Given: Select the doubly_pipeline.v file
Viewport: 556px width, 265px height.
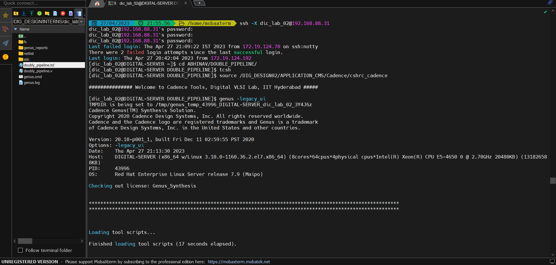Looking at the screenshot, I should point(38,71).
